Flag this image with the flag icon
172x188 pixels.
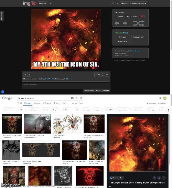click(107, 75)
